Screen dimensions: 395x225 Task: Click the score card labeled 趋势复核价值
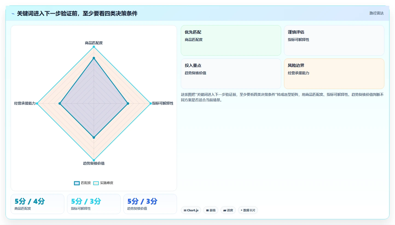click(150, 204)
